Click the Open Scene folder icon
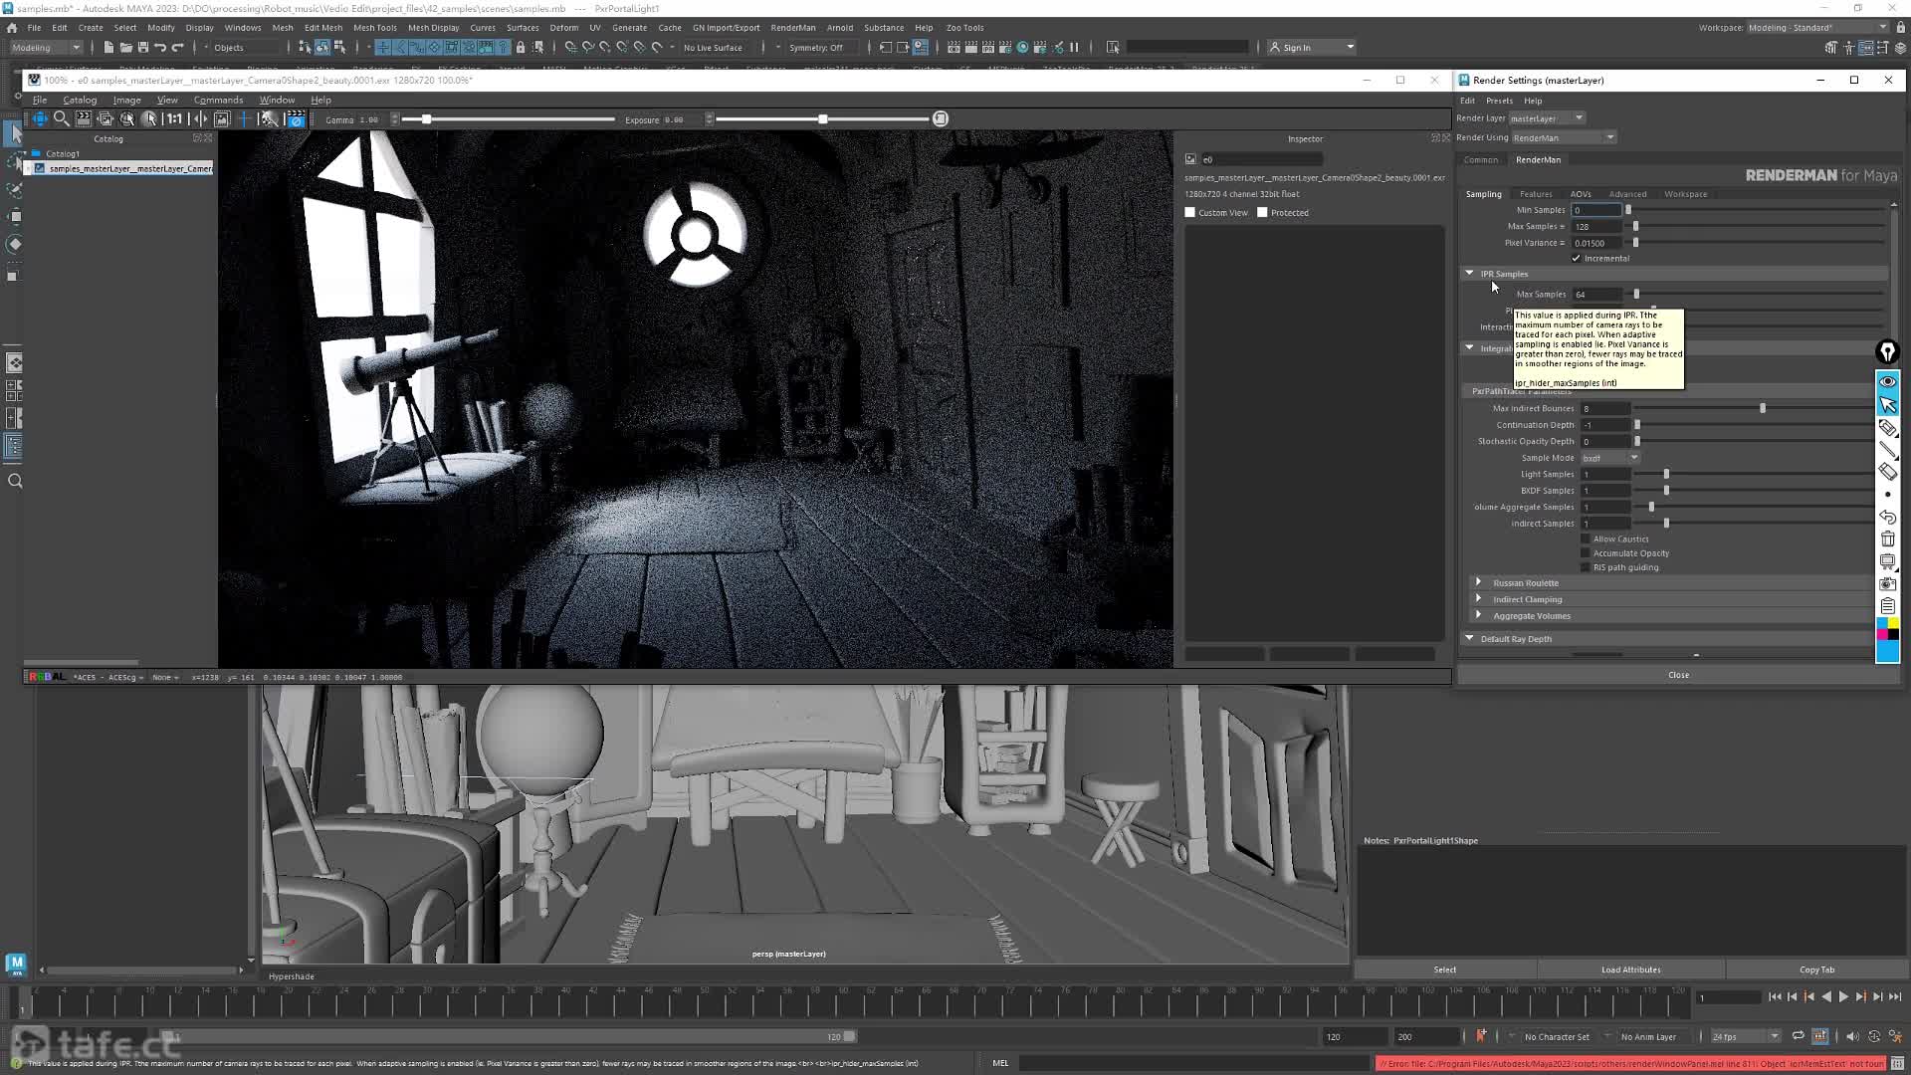1911x1075 pixels. click(125, 47)
